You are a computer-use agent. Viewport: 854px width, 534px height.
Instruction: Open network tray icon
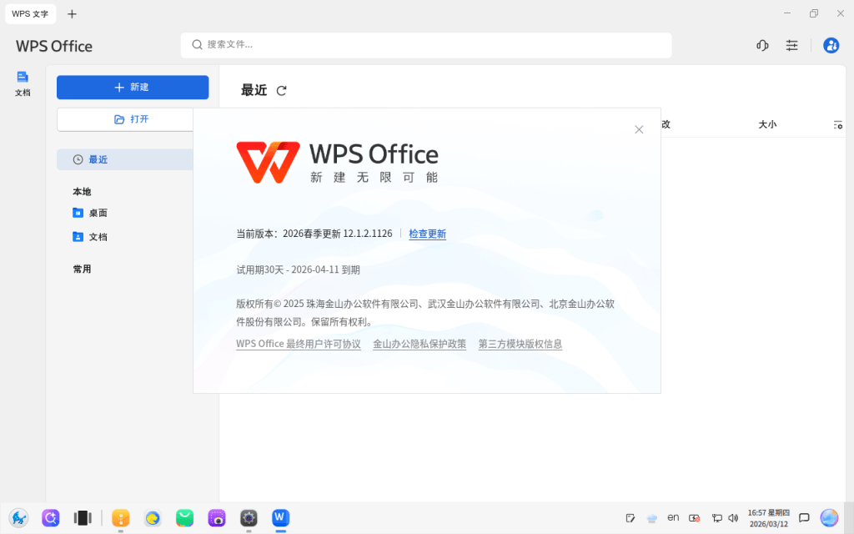(x=716, y=517)
